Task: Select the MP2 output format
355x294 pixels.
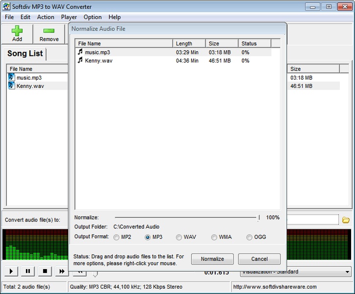Action: (x=116, y=237)
